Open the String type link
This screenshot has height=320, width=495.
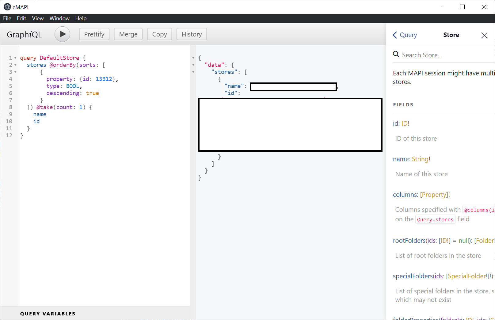coord(420,159)
